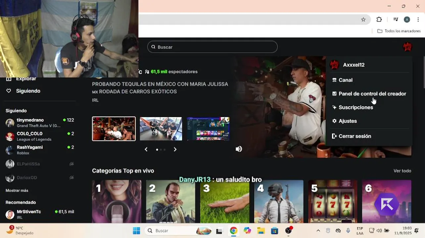Select the third featured stream thumbnail

coord(208,129)
